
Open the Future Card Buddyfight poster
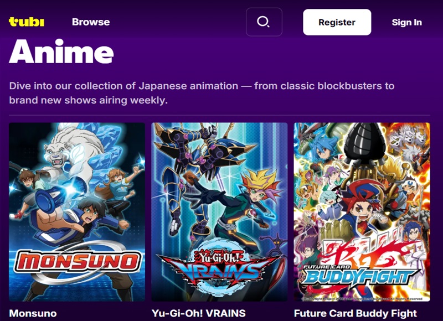point(362,212)
